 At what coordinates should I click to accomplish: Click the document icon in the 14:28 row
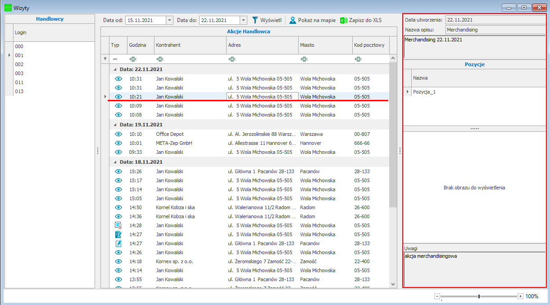(118, 225)
